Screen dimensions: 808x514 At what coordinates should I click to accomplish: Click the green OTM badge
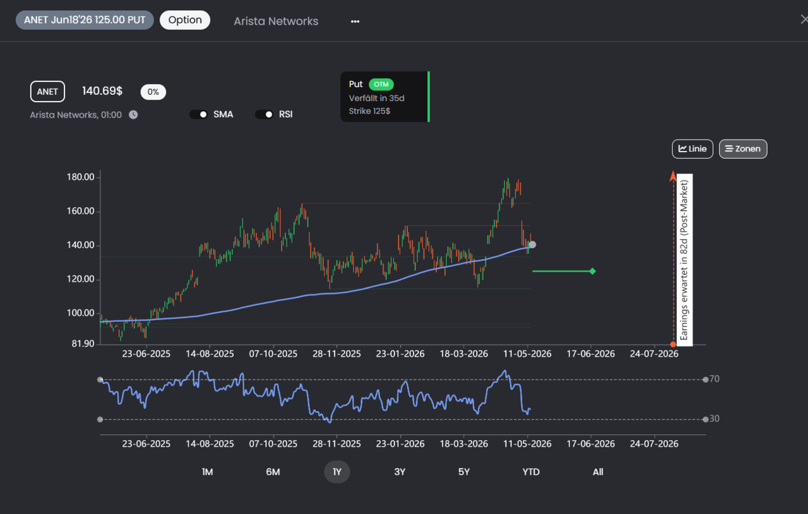click(381, 84)
